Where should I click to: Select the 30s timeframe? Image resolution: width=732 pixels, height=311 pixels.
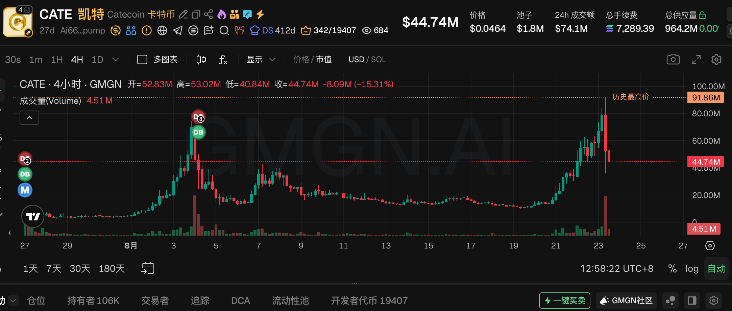point(13,60)
